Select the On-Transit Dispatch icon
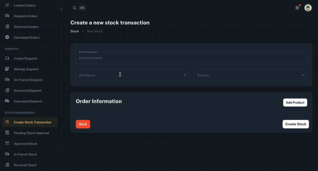This screenshot has width=318, height=171. click(x=7, y=80)
